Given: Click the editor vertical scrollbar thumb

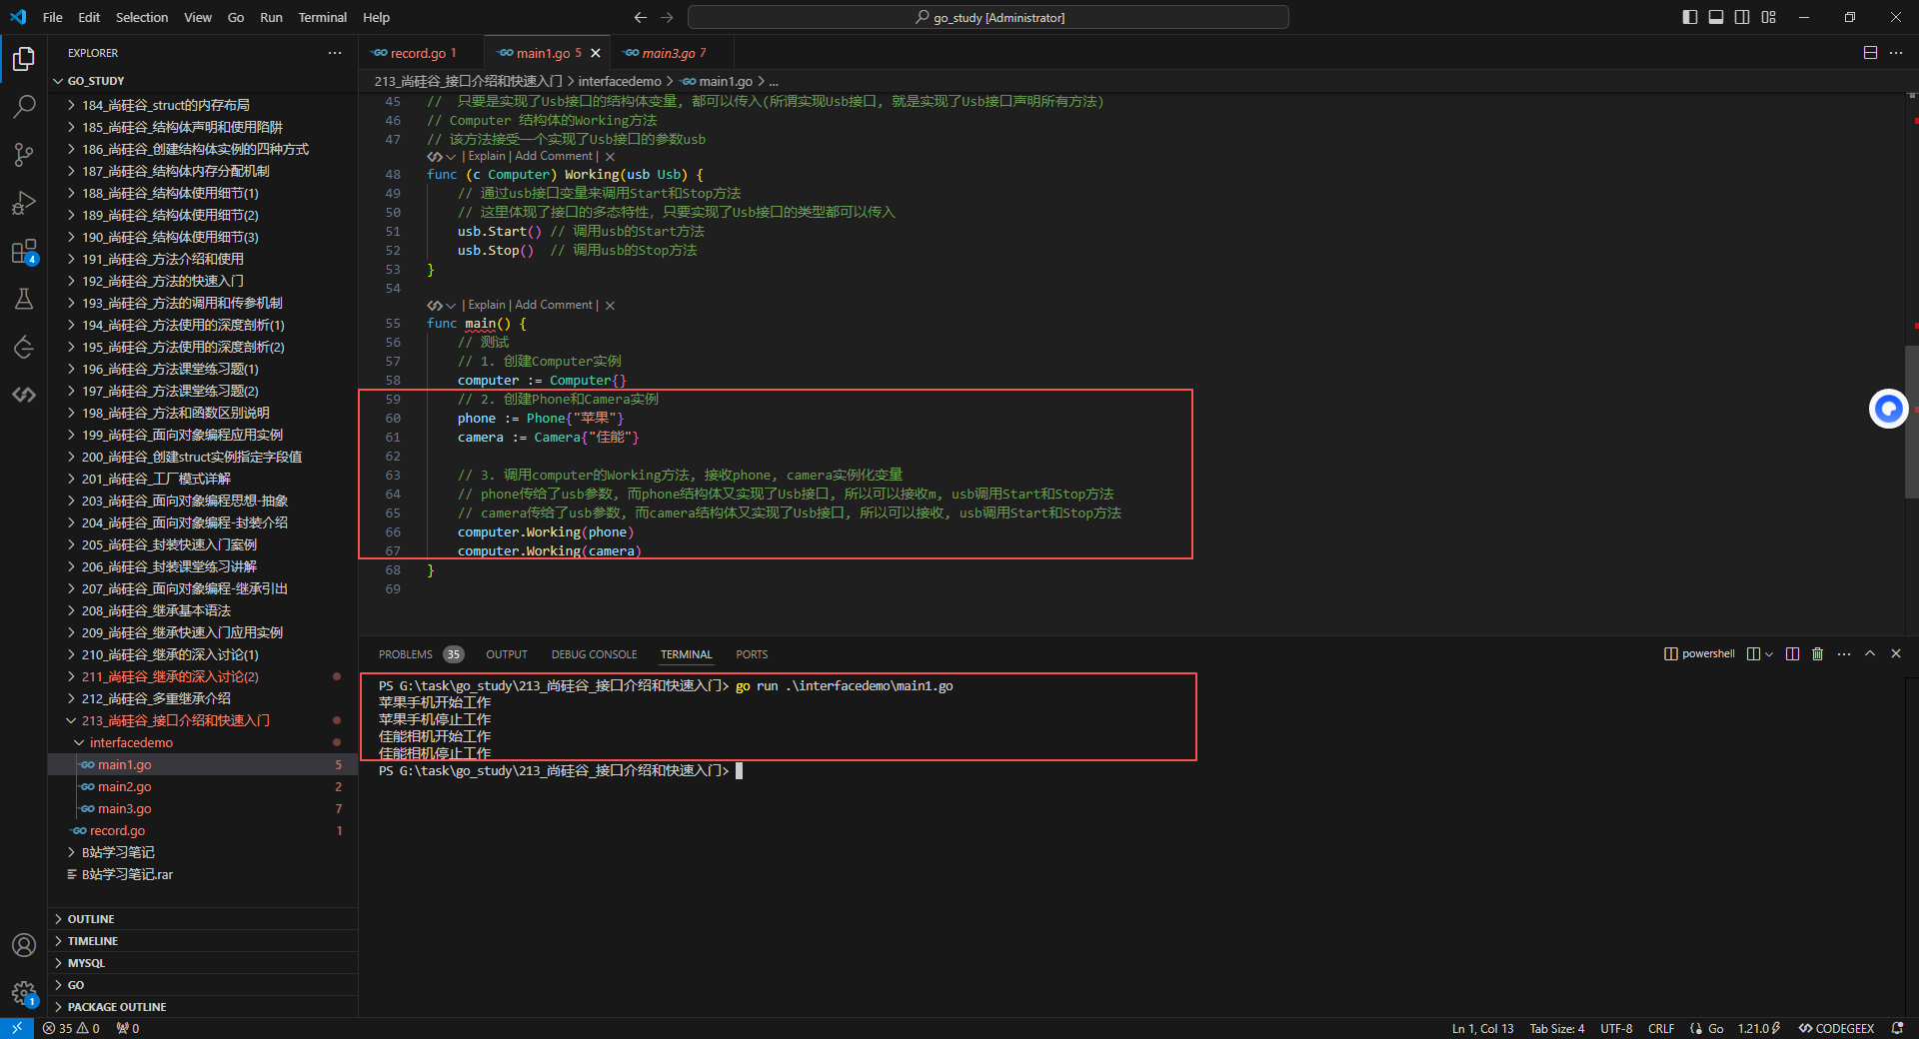Looking at the screenshot, I should point(1911,422).
